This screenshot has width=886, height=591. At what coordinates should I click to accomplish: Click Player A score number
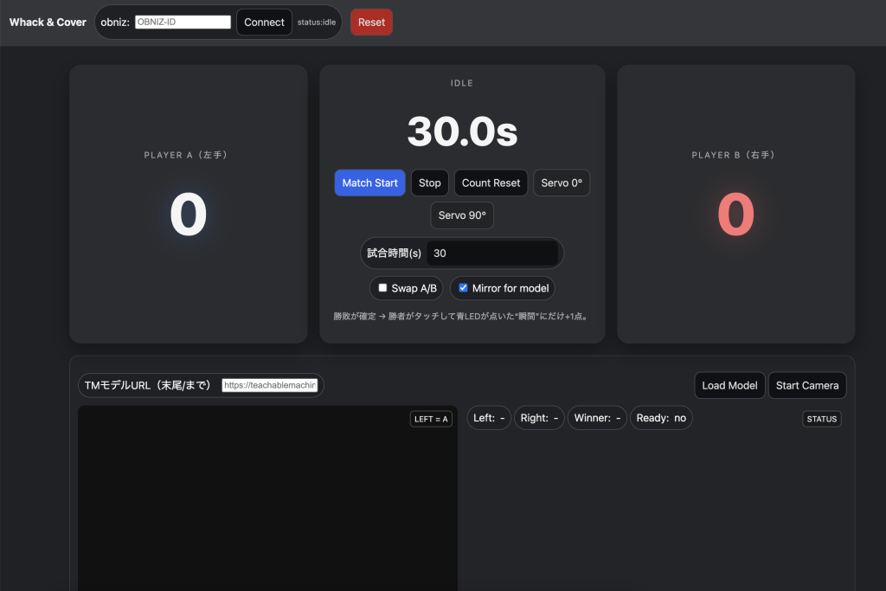[188, 215]
